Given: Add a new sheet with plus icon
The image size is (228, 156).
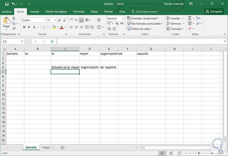Looking at the screenshot, I should [62, 148].
